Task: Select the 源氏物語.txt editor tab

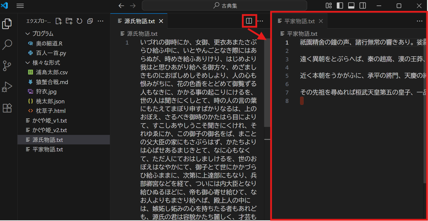Action: tap(139, 21)
